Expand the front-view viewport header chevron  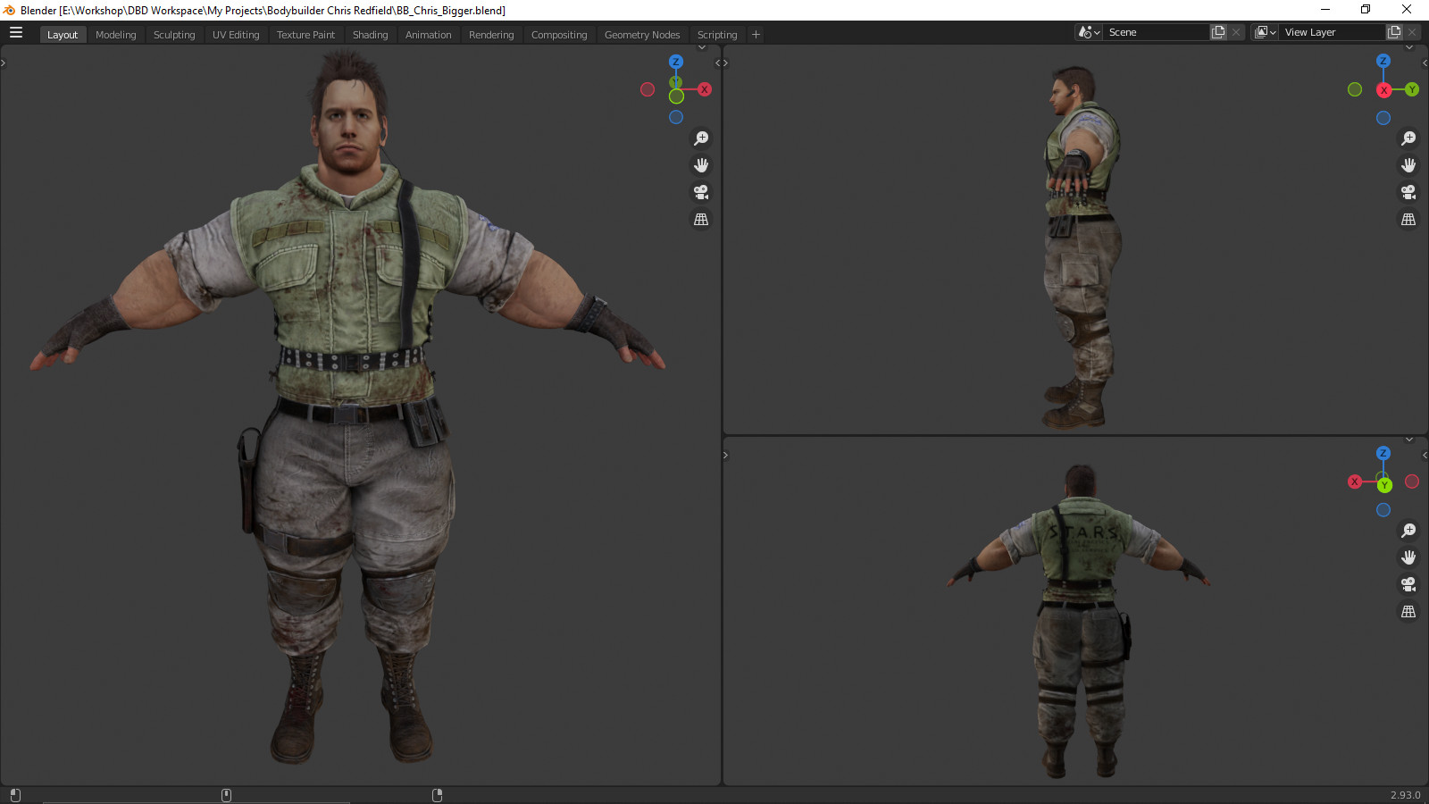point(702,47)
